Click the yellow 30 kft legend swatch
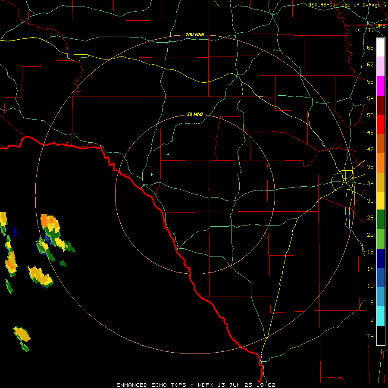The image size is (388, 388). pyautogui.click(x=381, y=201)
